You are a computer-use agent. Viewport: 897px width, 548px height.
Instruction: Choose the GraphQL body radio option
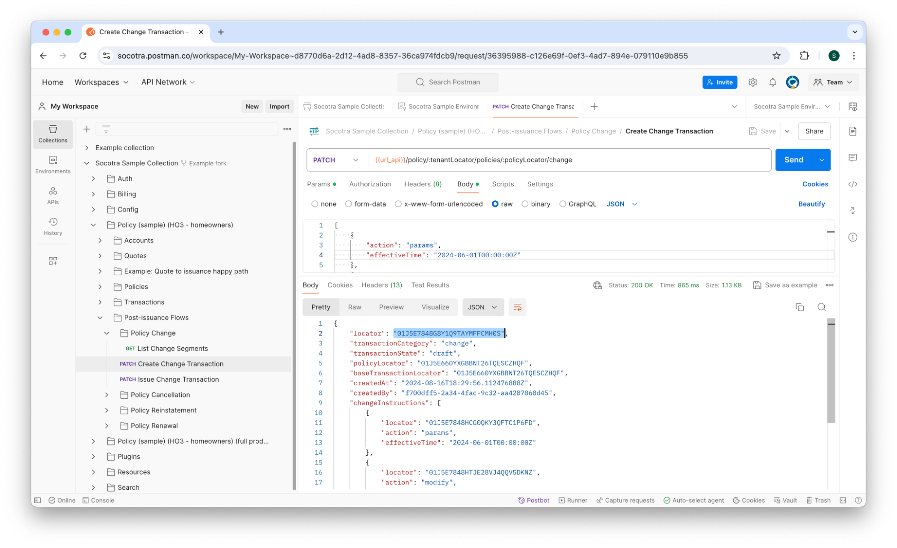pyautogui.click(x=562, y=204)
